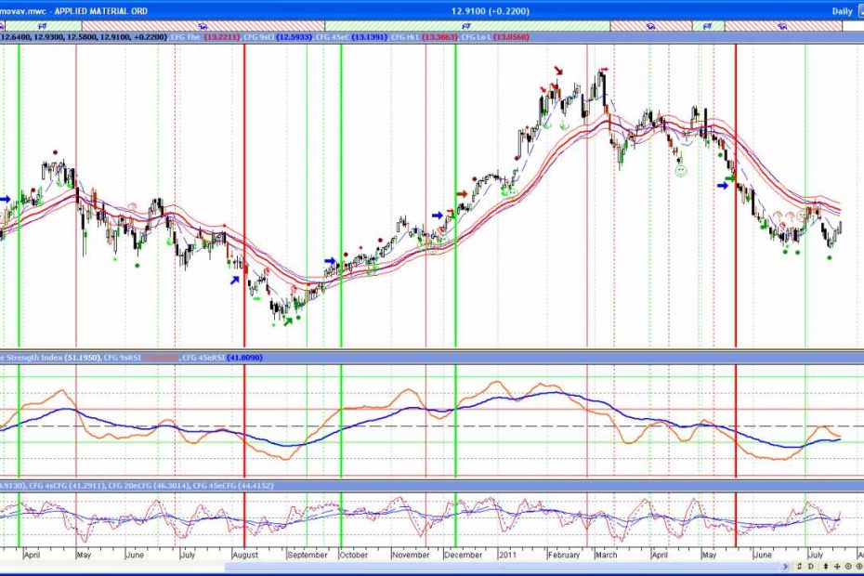This screenshot has width=864, height=576.
Task: Click the September label on date axis
Action: tap(308, 555)
